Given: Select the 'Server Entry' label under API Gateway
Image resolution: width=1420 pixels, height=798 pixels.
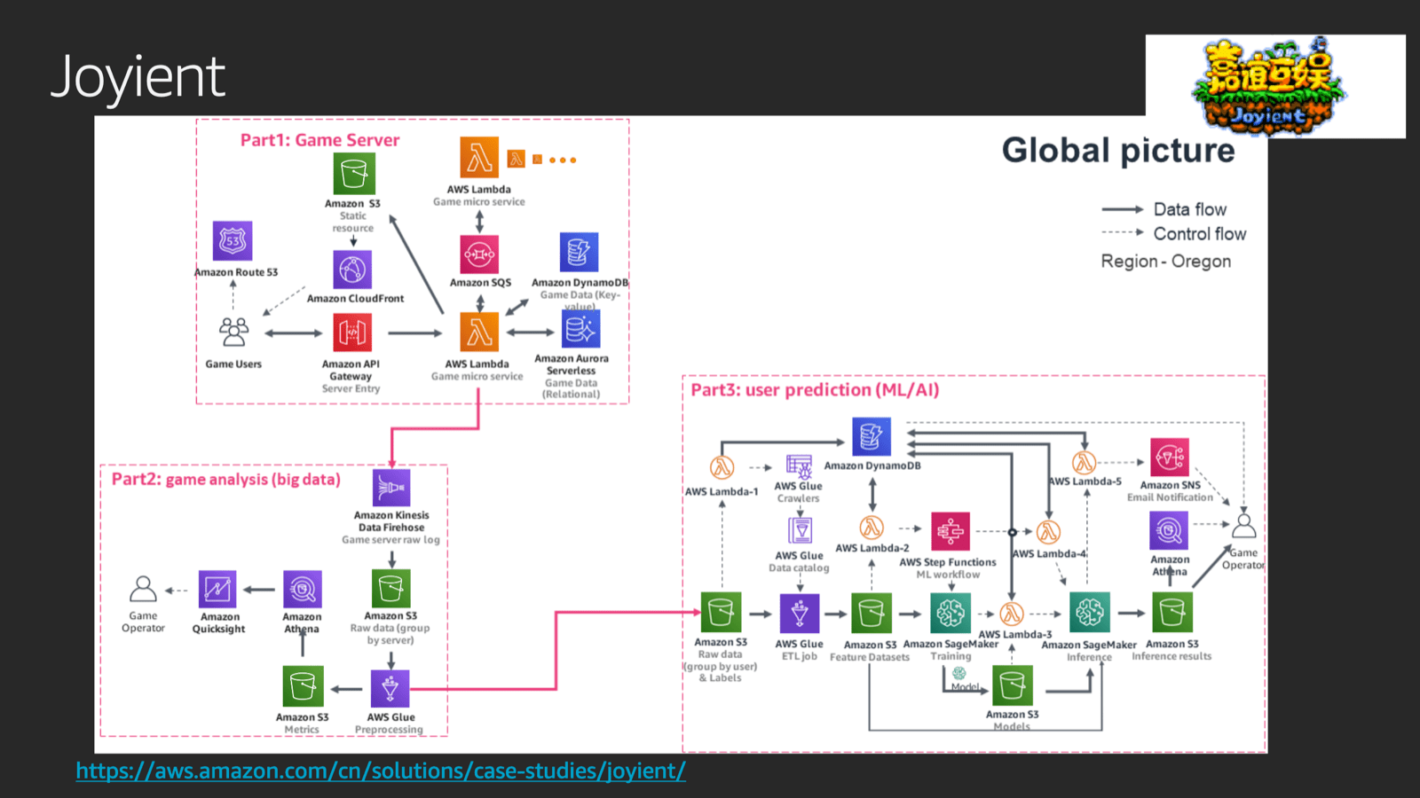Looking at the screenshot, I should 351,388.
